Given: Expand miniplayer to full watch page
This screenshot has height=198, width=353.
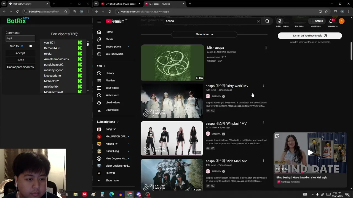Looking at the screenshot, I should click(x=277, y=136).
